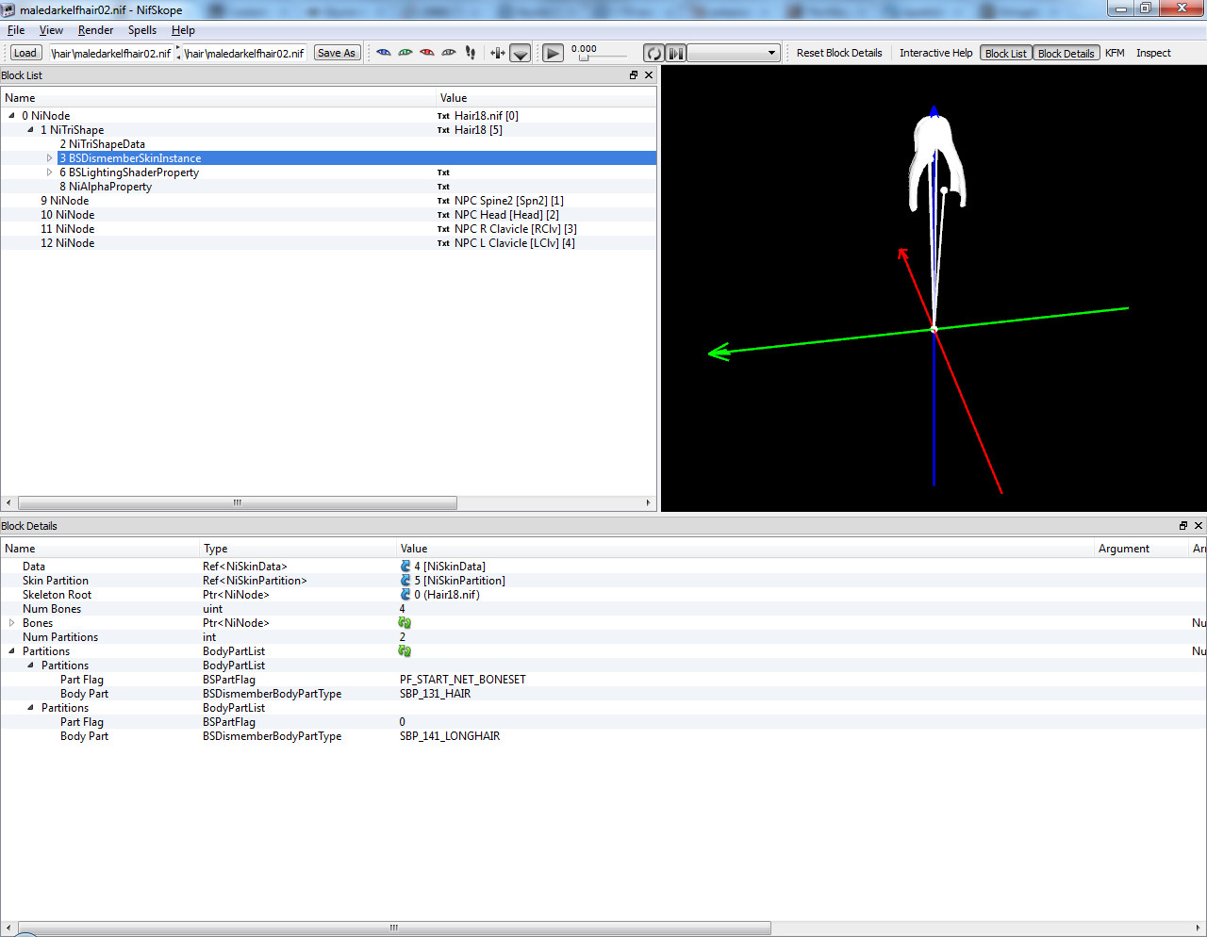This screenshot has width=1207, height=937.
Task: Toggle the KFM panel
Action: (x=1115, y=53)
